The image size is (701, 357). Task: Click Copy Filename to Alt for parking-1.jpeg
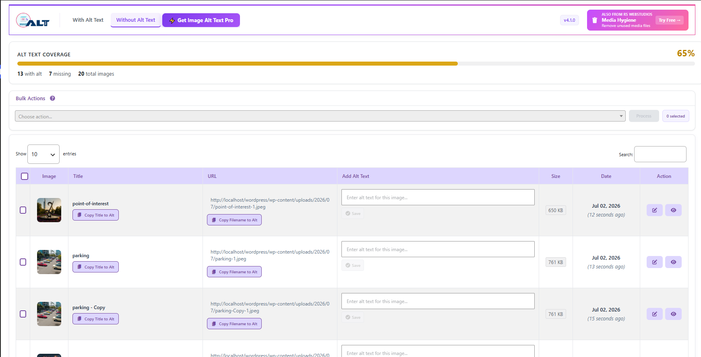[234, 272]
